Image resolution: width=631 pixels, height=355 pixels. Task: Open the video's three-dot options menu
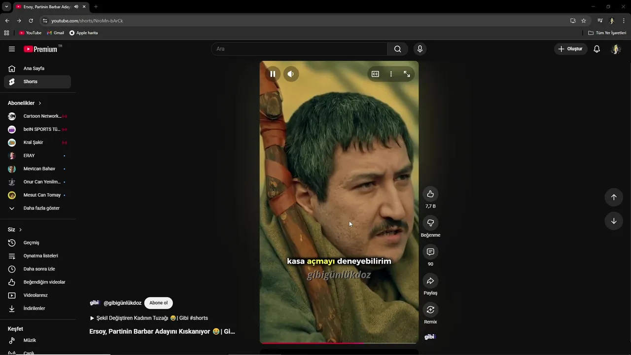(x=391, y=74)
